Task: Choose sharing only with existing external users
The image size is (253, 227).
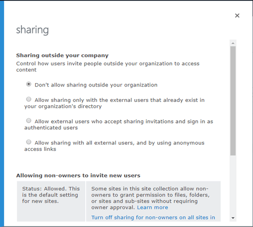Action: [29, 100]
